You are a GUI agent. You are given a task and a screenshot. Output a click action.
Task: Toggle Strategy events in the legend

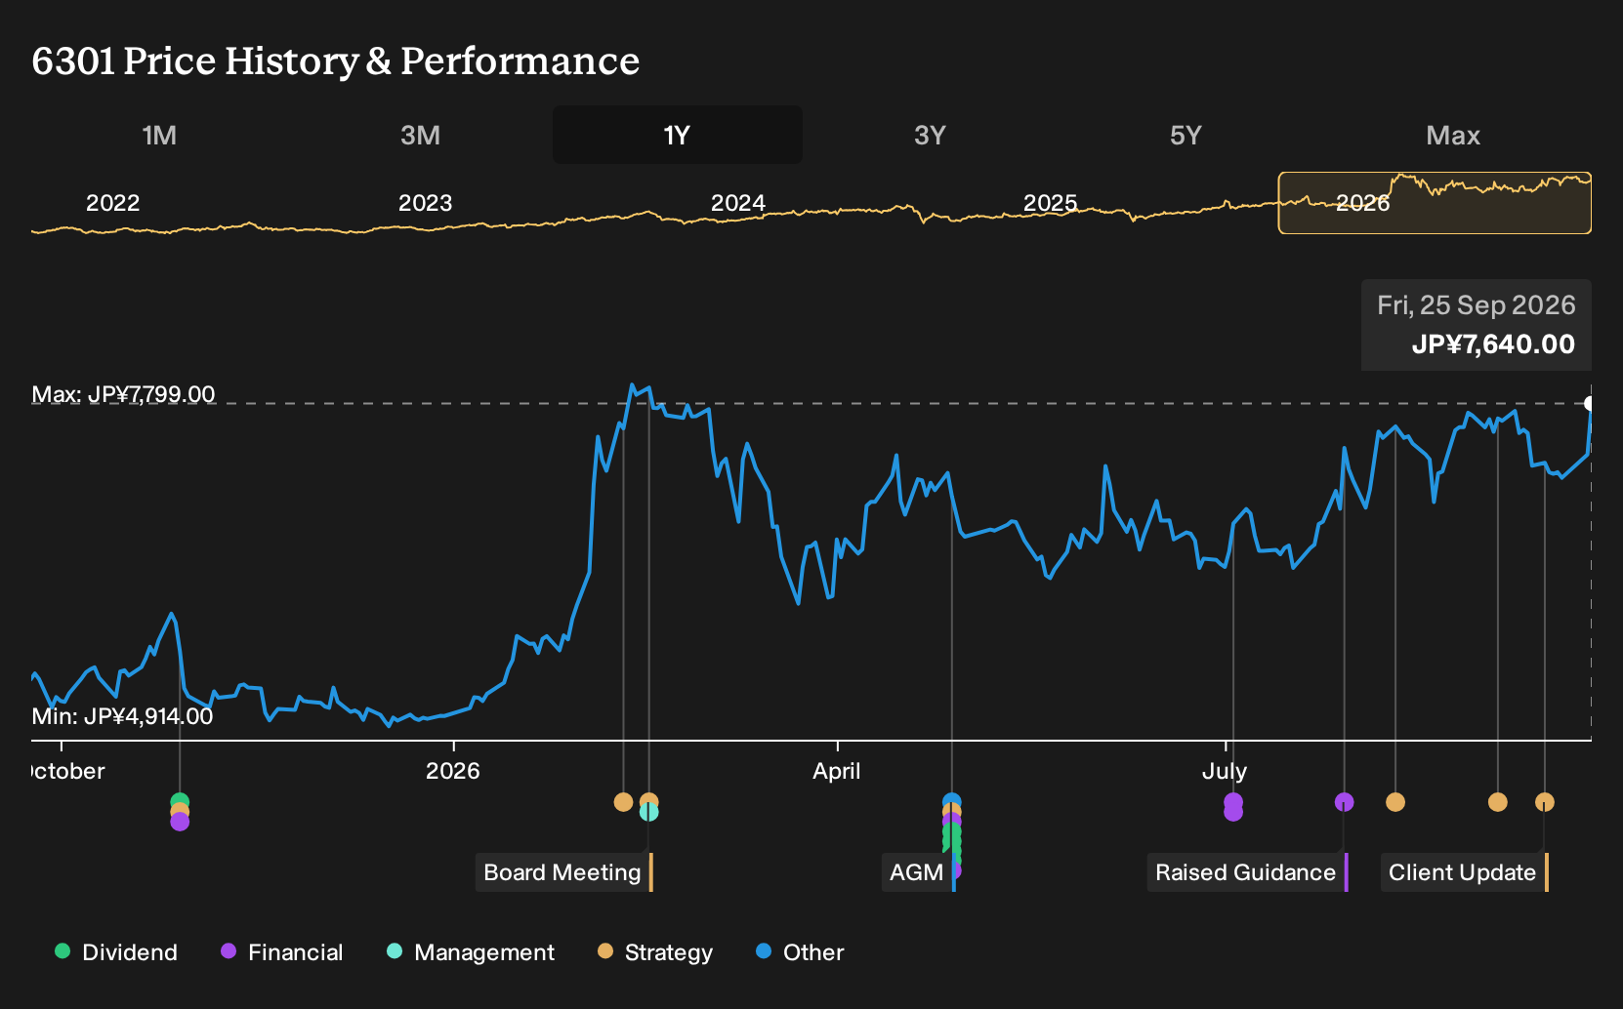(x=655, y=952)
